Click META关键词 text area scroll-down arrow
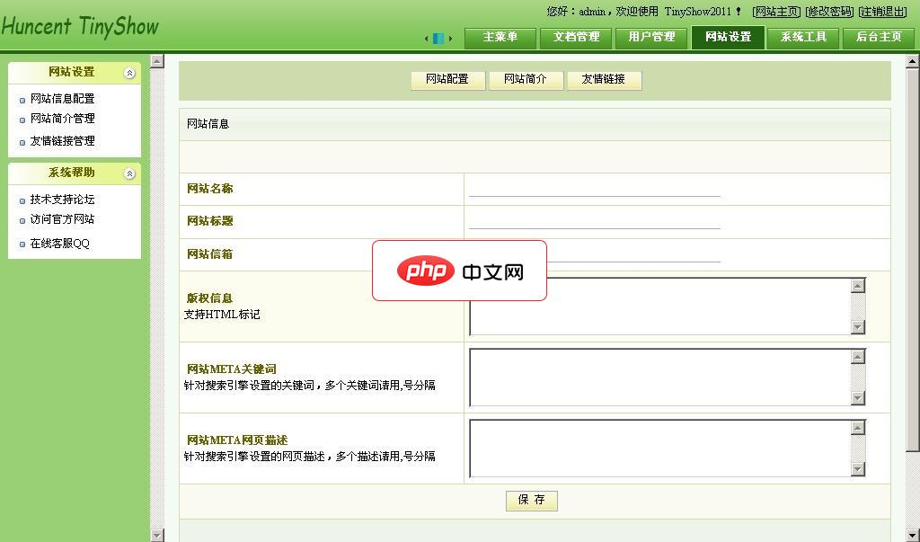Image resolution: width=920 pixels, height=542 pixels. [x=858, y=398]
